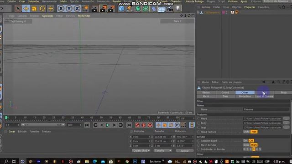Play the animation forward

point(108,125)
